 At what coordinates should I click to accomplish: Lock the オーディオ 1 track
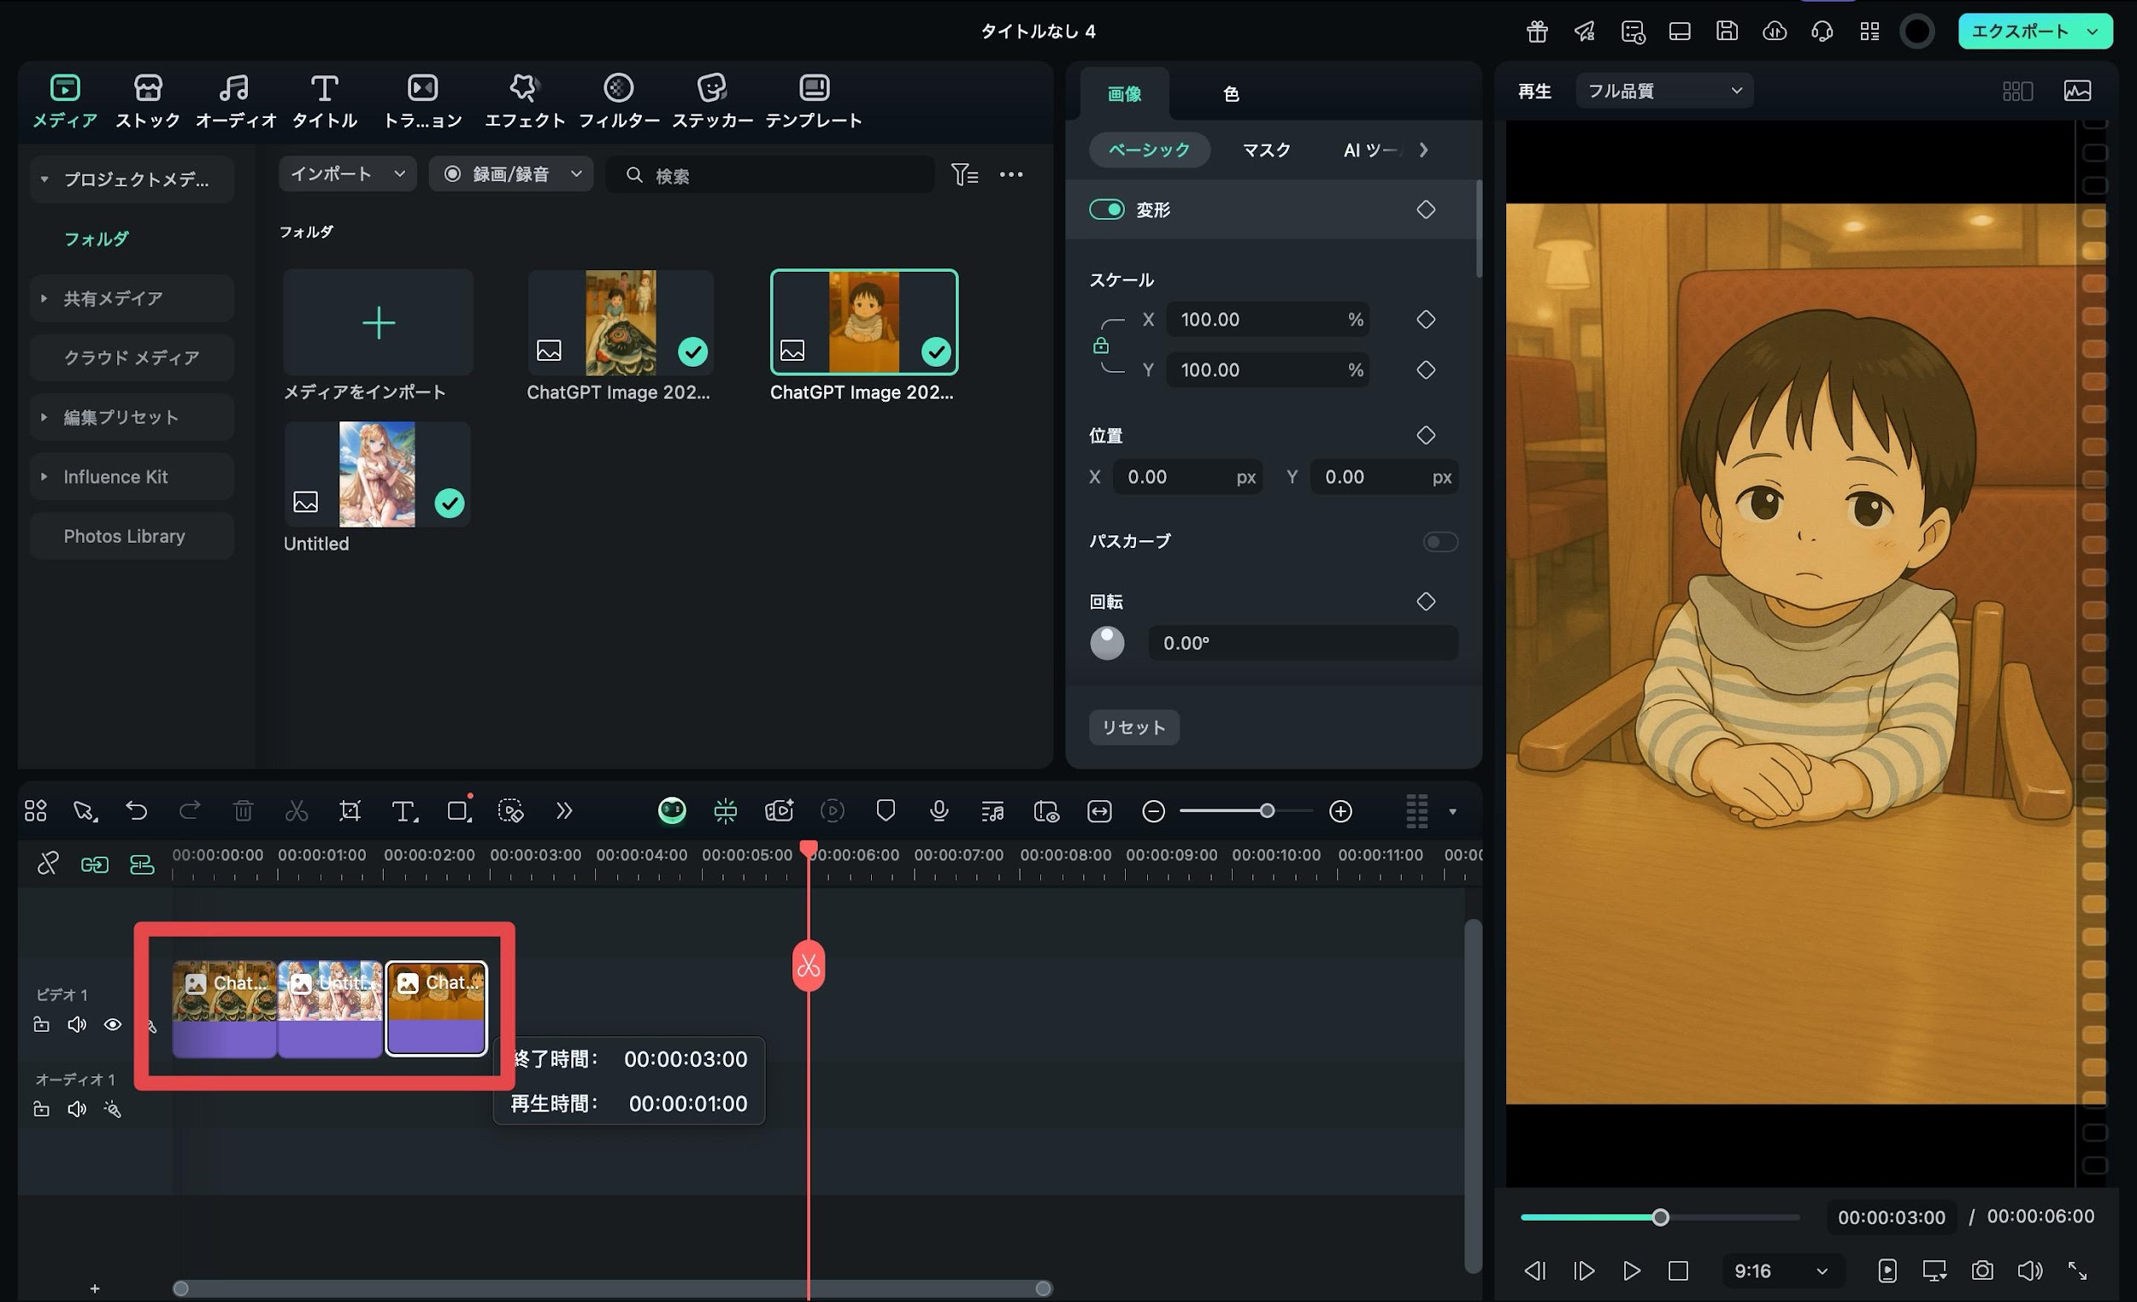click(x=41, y=1109)
